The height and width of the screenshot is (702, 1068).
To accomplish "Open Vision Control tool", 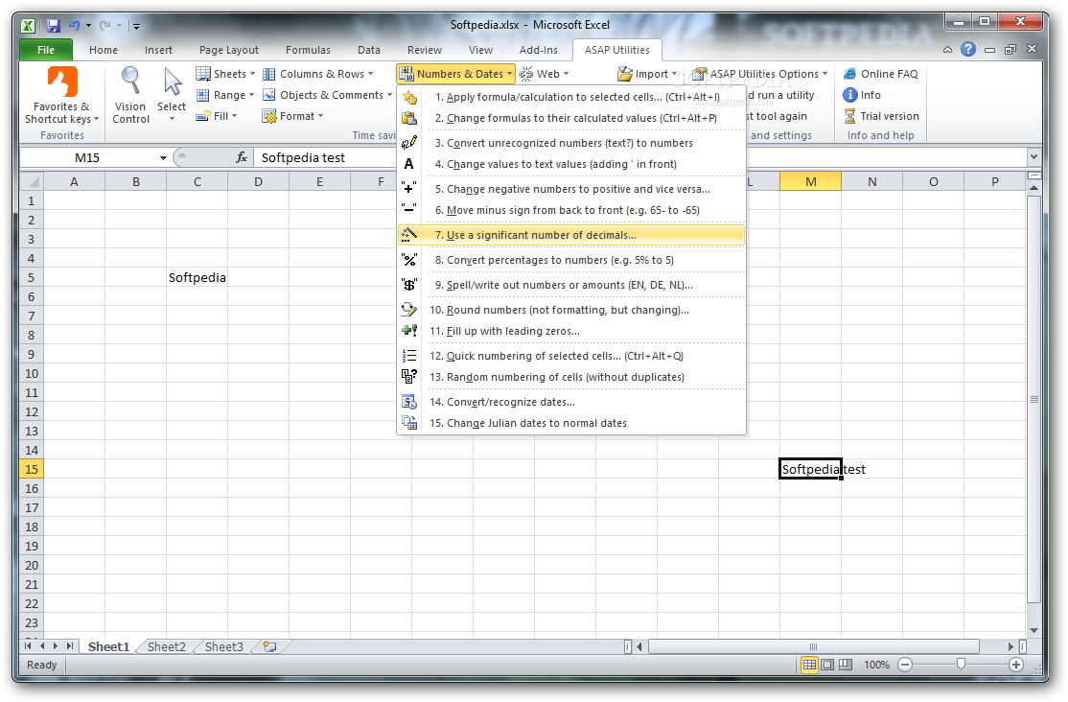I will tap(130, 95).
